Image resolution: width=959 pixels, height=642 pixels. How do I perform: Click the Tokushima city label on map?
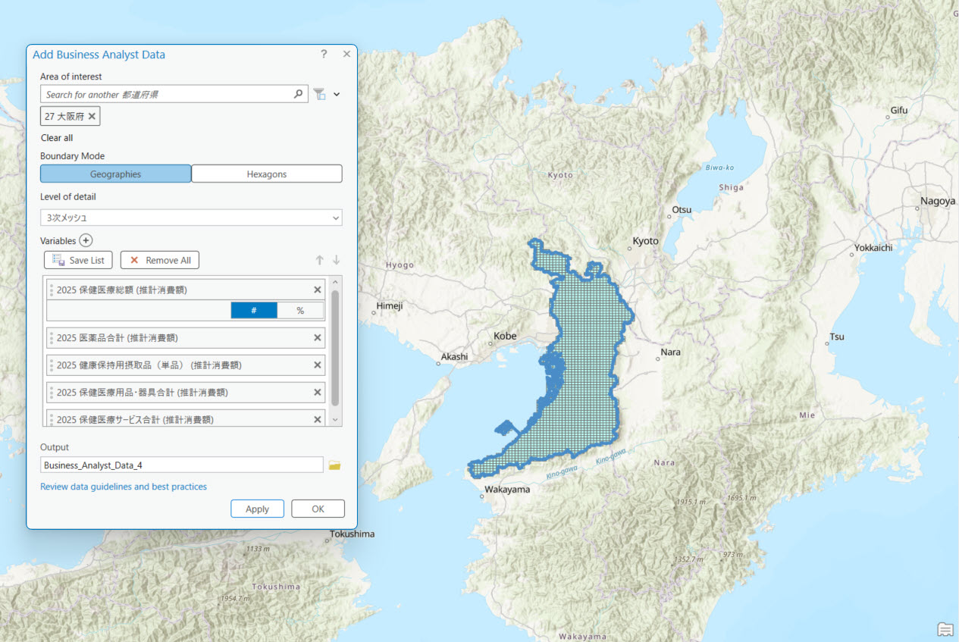coord(353,534)
